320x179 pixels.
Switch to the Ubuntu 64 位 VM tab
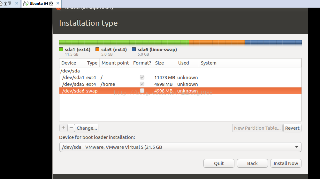(x=41, y=3)
